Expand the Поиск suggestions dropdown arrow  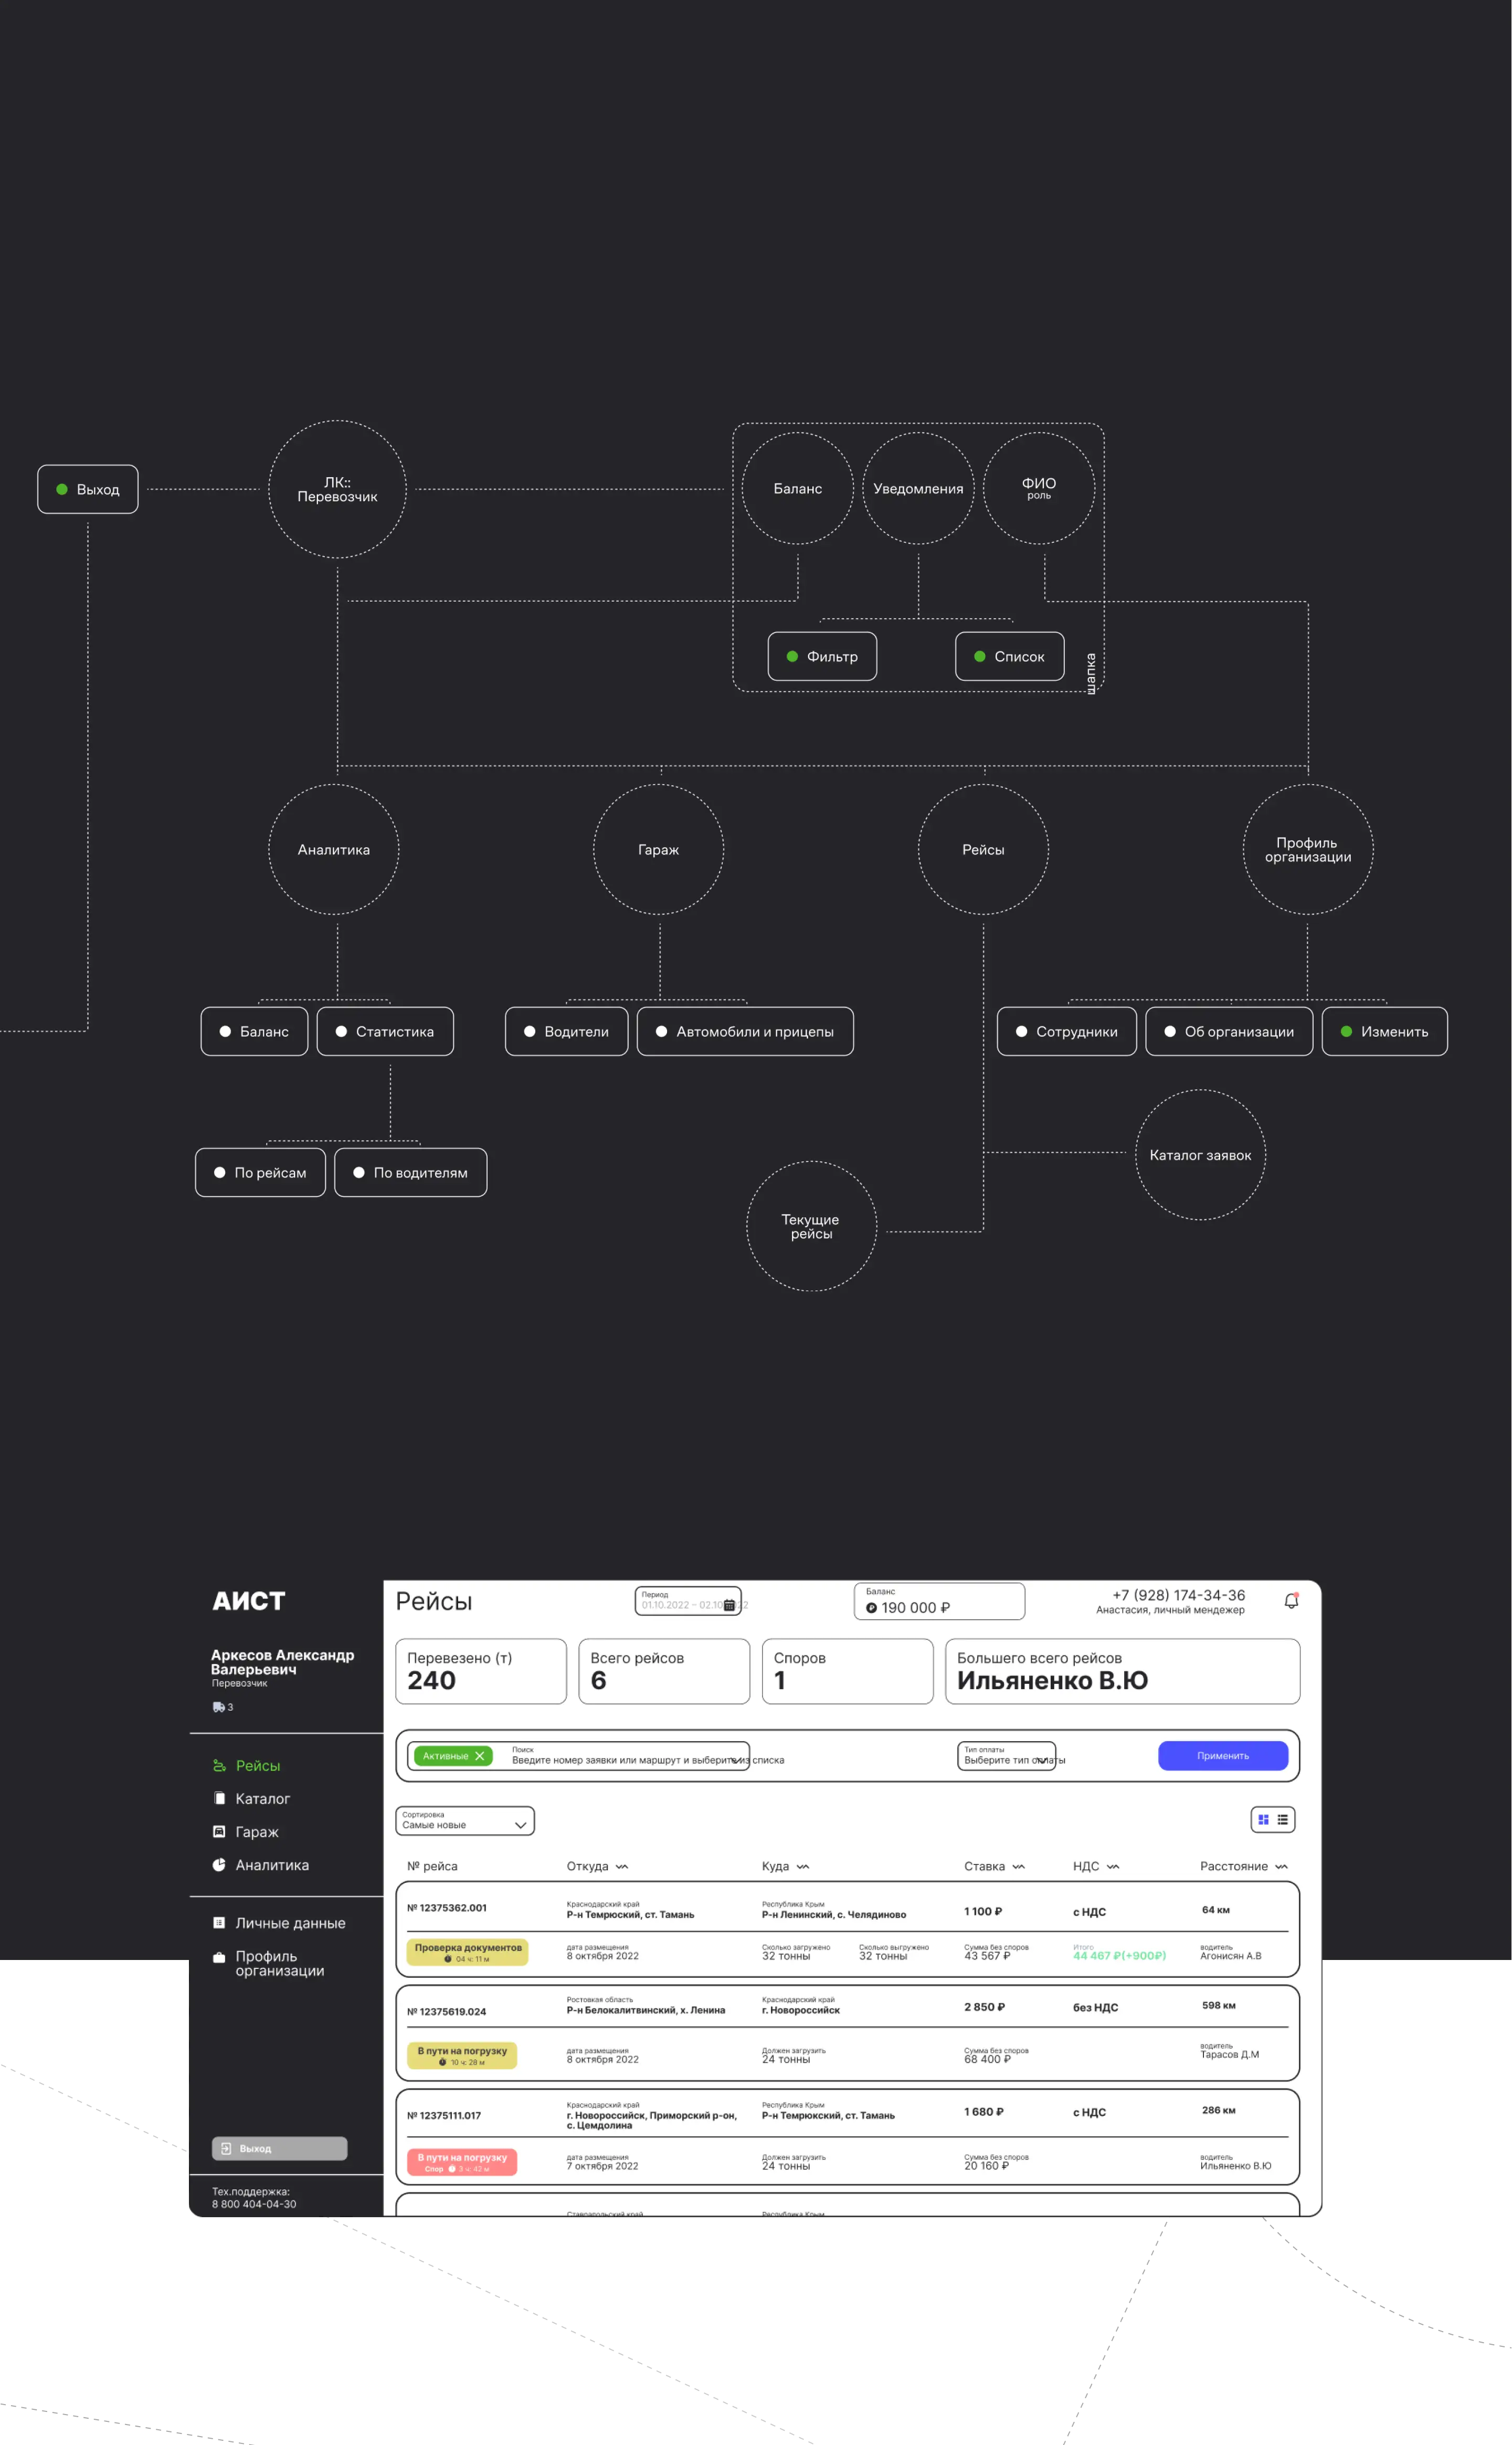pyautogui.click(x=737, y=1760)
